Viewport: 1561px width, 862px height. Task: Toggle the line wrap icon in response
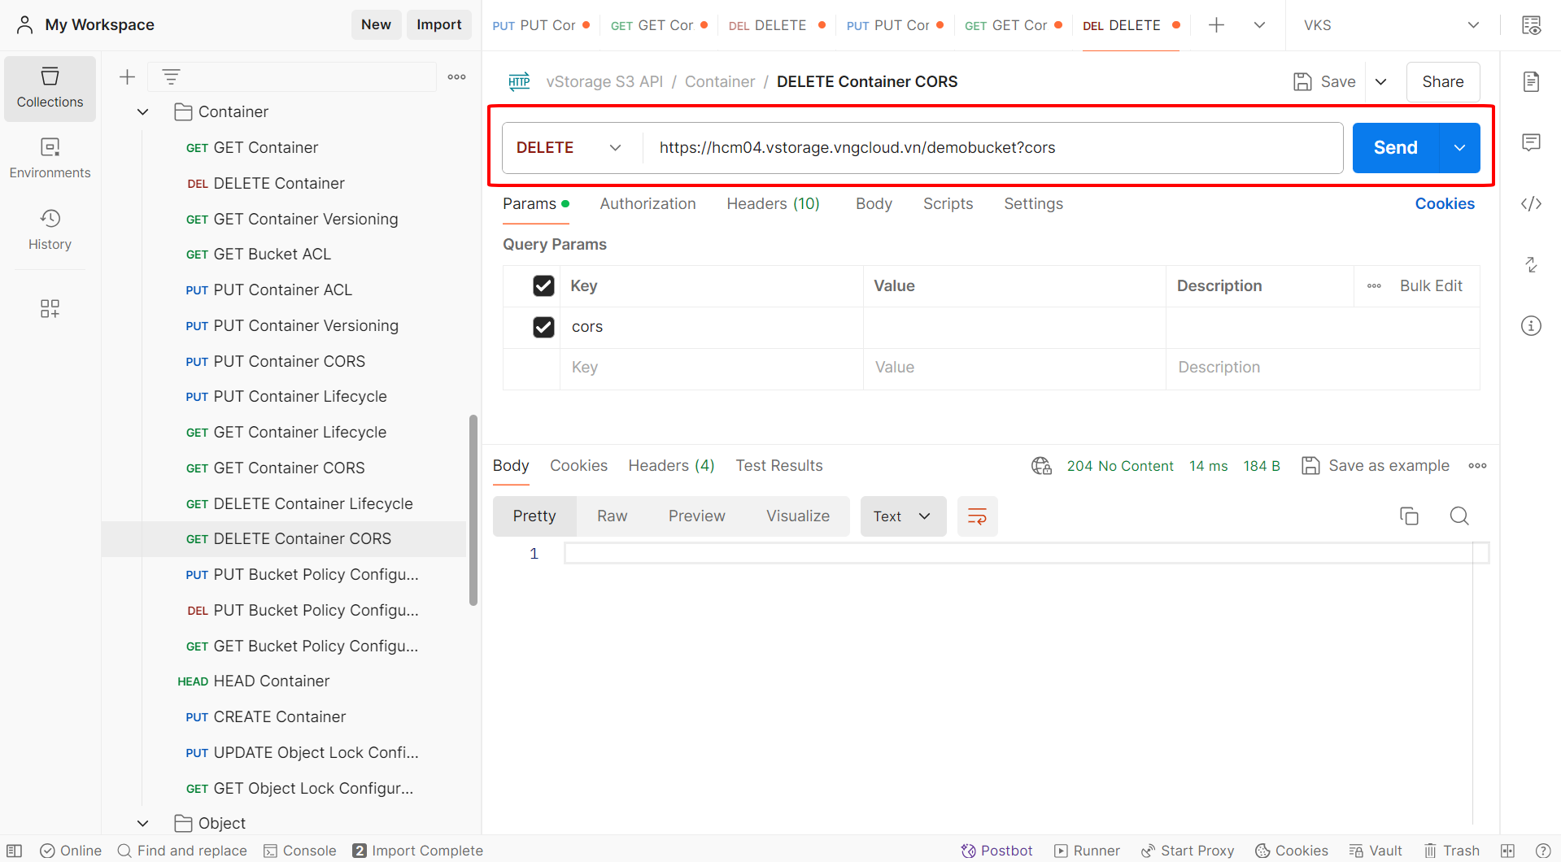977,516
